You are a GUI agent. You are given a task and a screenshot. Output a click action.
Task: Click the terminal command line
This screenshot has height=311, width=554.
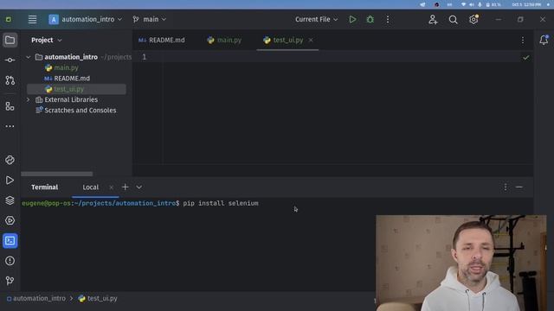pos(221,203)
